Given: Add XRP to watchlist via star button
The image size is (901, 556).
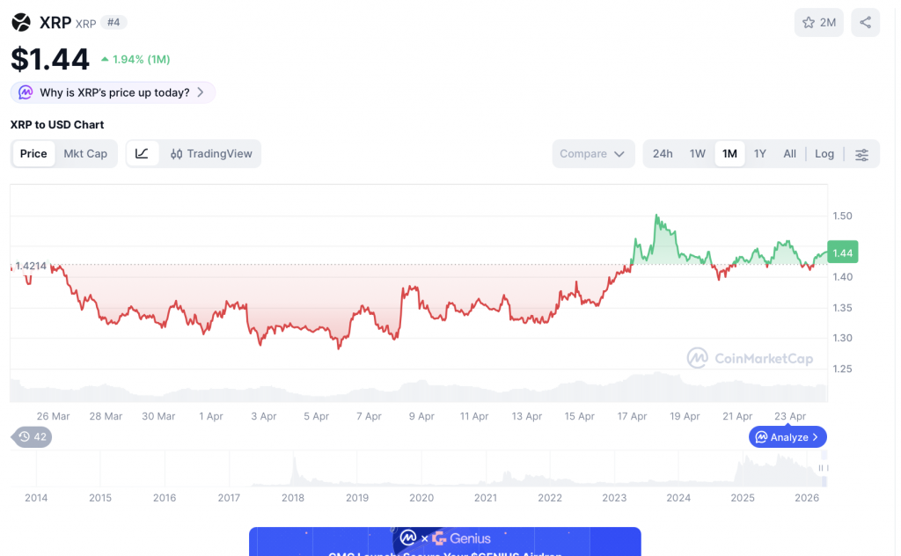Looking at the screenshot, I should coord(818,22).
